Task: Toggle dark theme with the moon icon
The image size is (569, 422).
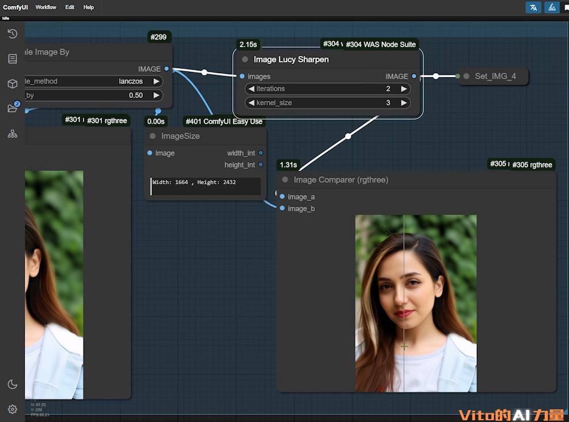Action: tap(12, 384)
